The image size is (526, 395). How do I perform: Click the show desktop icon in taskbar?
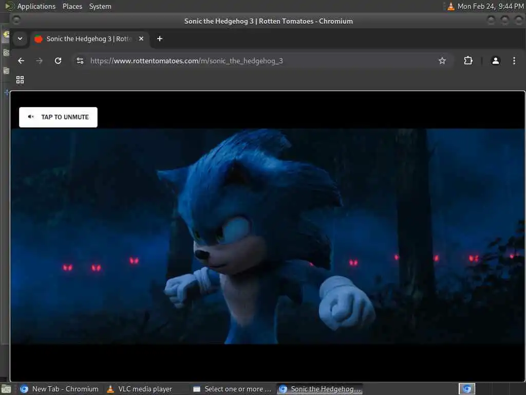pyautogui.click(x=6, y=389)
